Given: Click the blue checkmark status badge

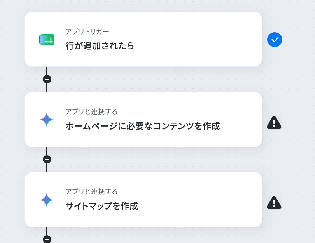Looking at the screenshot, I should 275,40.
